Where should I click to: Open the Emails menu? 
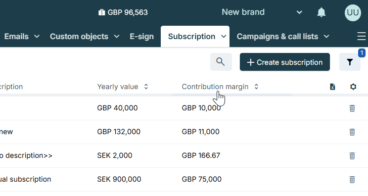click(16, 37)
